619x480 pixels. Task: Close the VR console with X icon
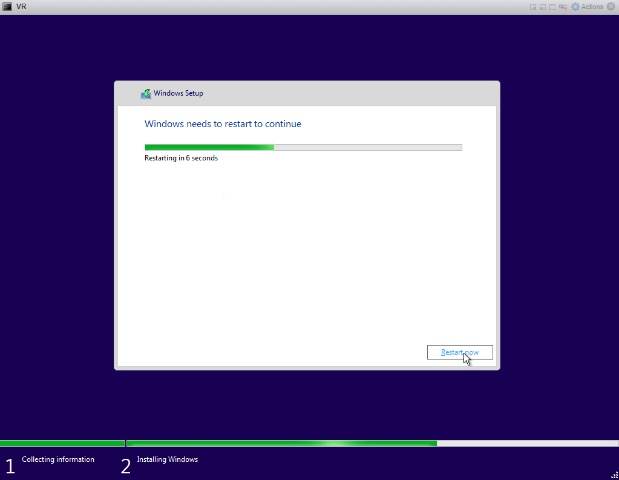click(x=611, y=7)
